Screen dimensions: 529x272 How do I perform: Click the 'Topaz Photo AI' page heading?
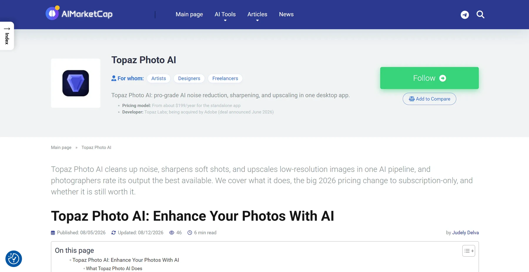(x=144, y=60)
